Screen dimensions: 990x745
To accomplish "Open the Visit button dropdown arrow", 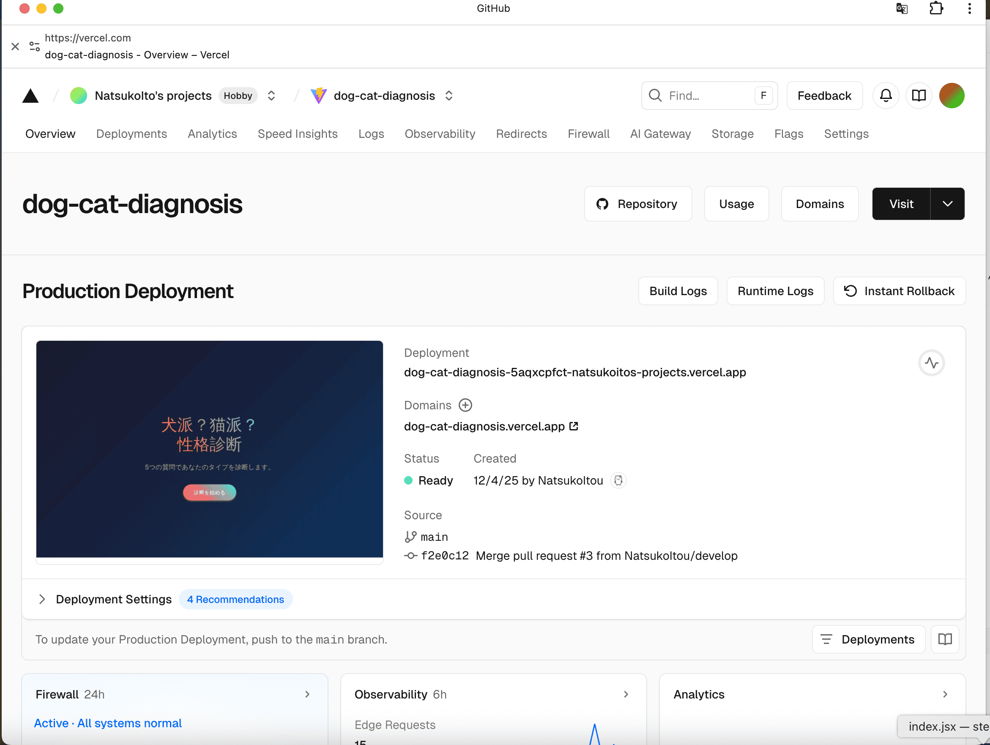I will (x=947, y=204).
